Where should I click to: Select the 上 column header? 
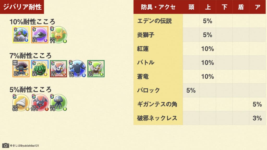208,7
